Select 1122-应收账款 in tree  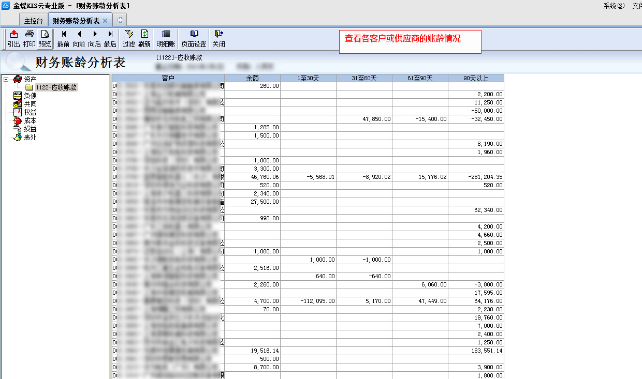(x=56, y=87)
